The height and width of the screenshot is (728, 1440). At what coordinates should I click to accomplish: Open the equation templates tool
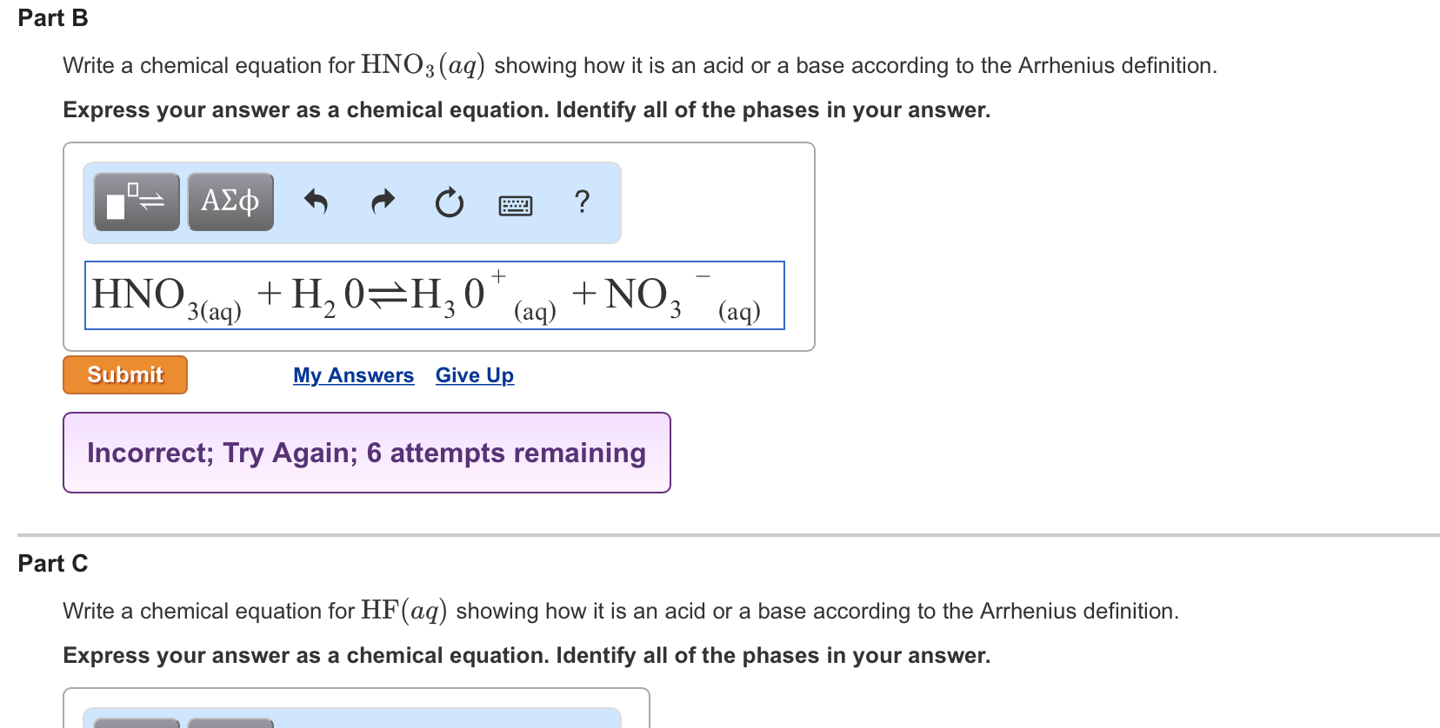pos(137,202)
